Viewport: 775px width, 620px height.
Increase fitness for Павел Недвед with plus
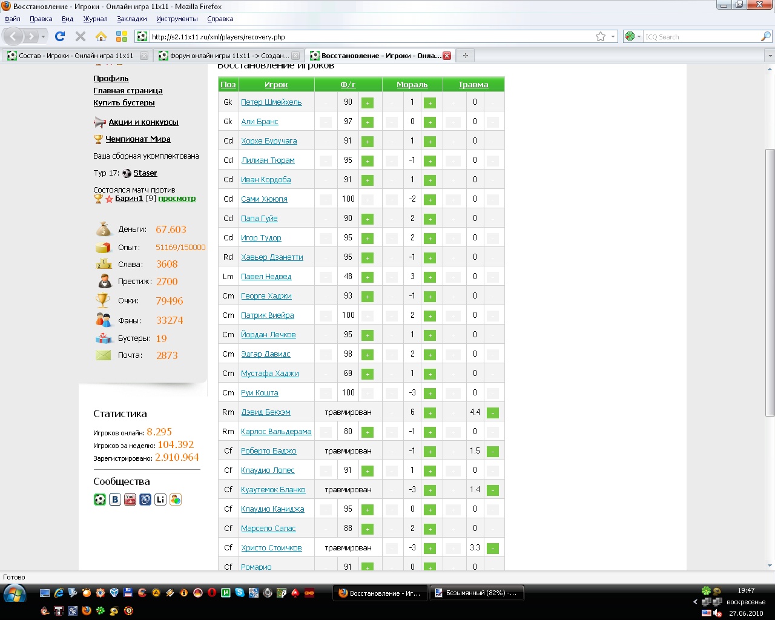tap(368, 277)
